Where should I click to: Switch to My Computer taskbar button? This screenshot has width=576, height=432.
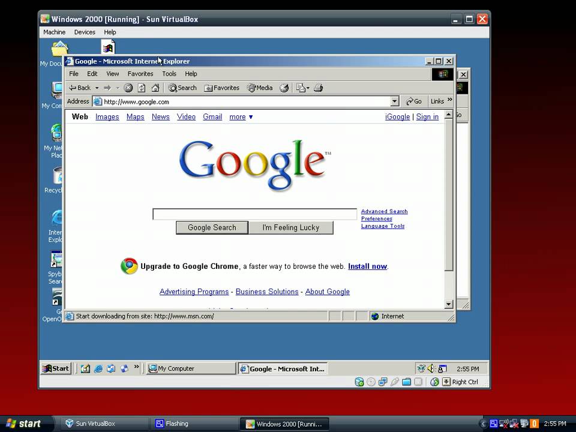point(191,368)
